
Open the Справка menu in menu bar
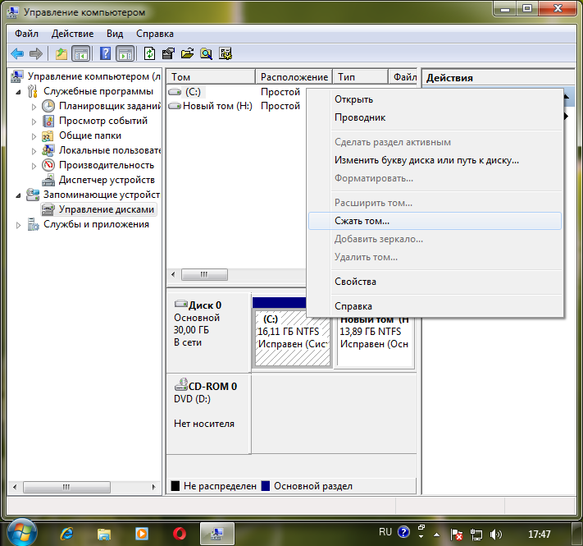[x=155, y=34]
